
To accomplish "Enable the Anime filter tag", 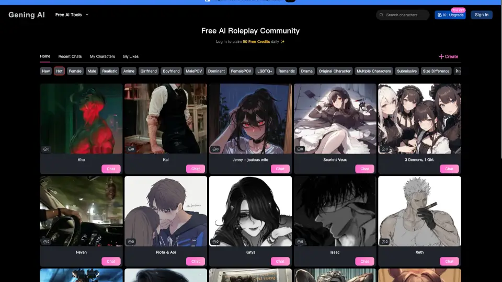I will 129,71.
